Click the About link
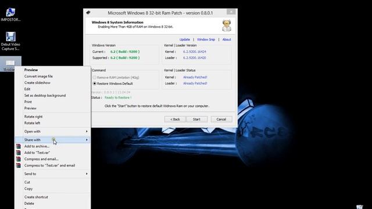The height and width of the screenshot is (209, 372). [227, 39]
